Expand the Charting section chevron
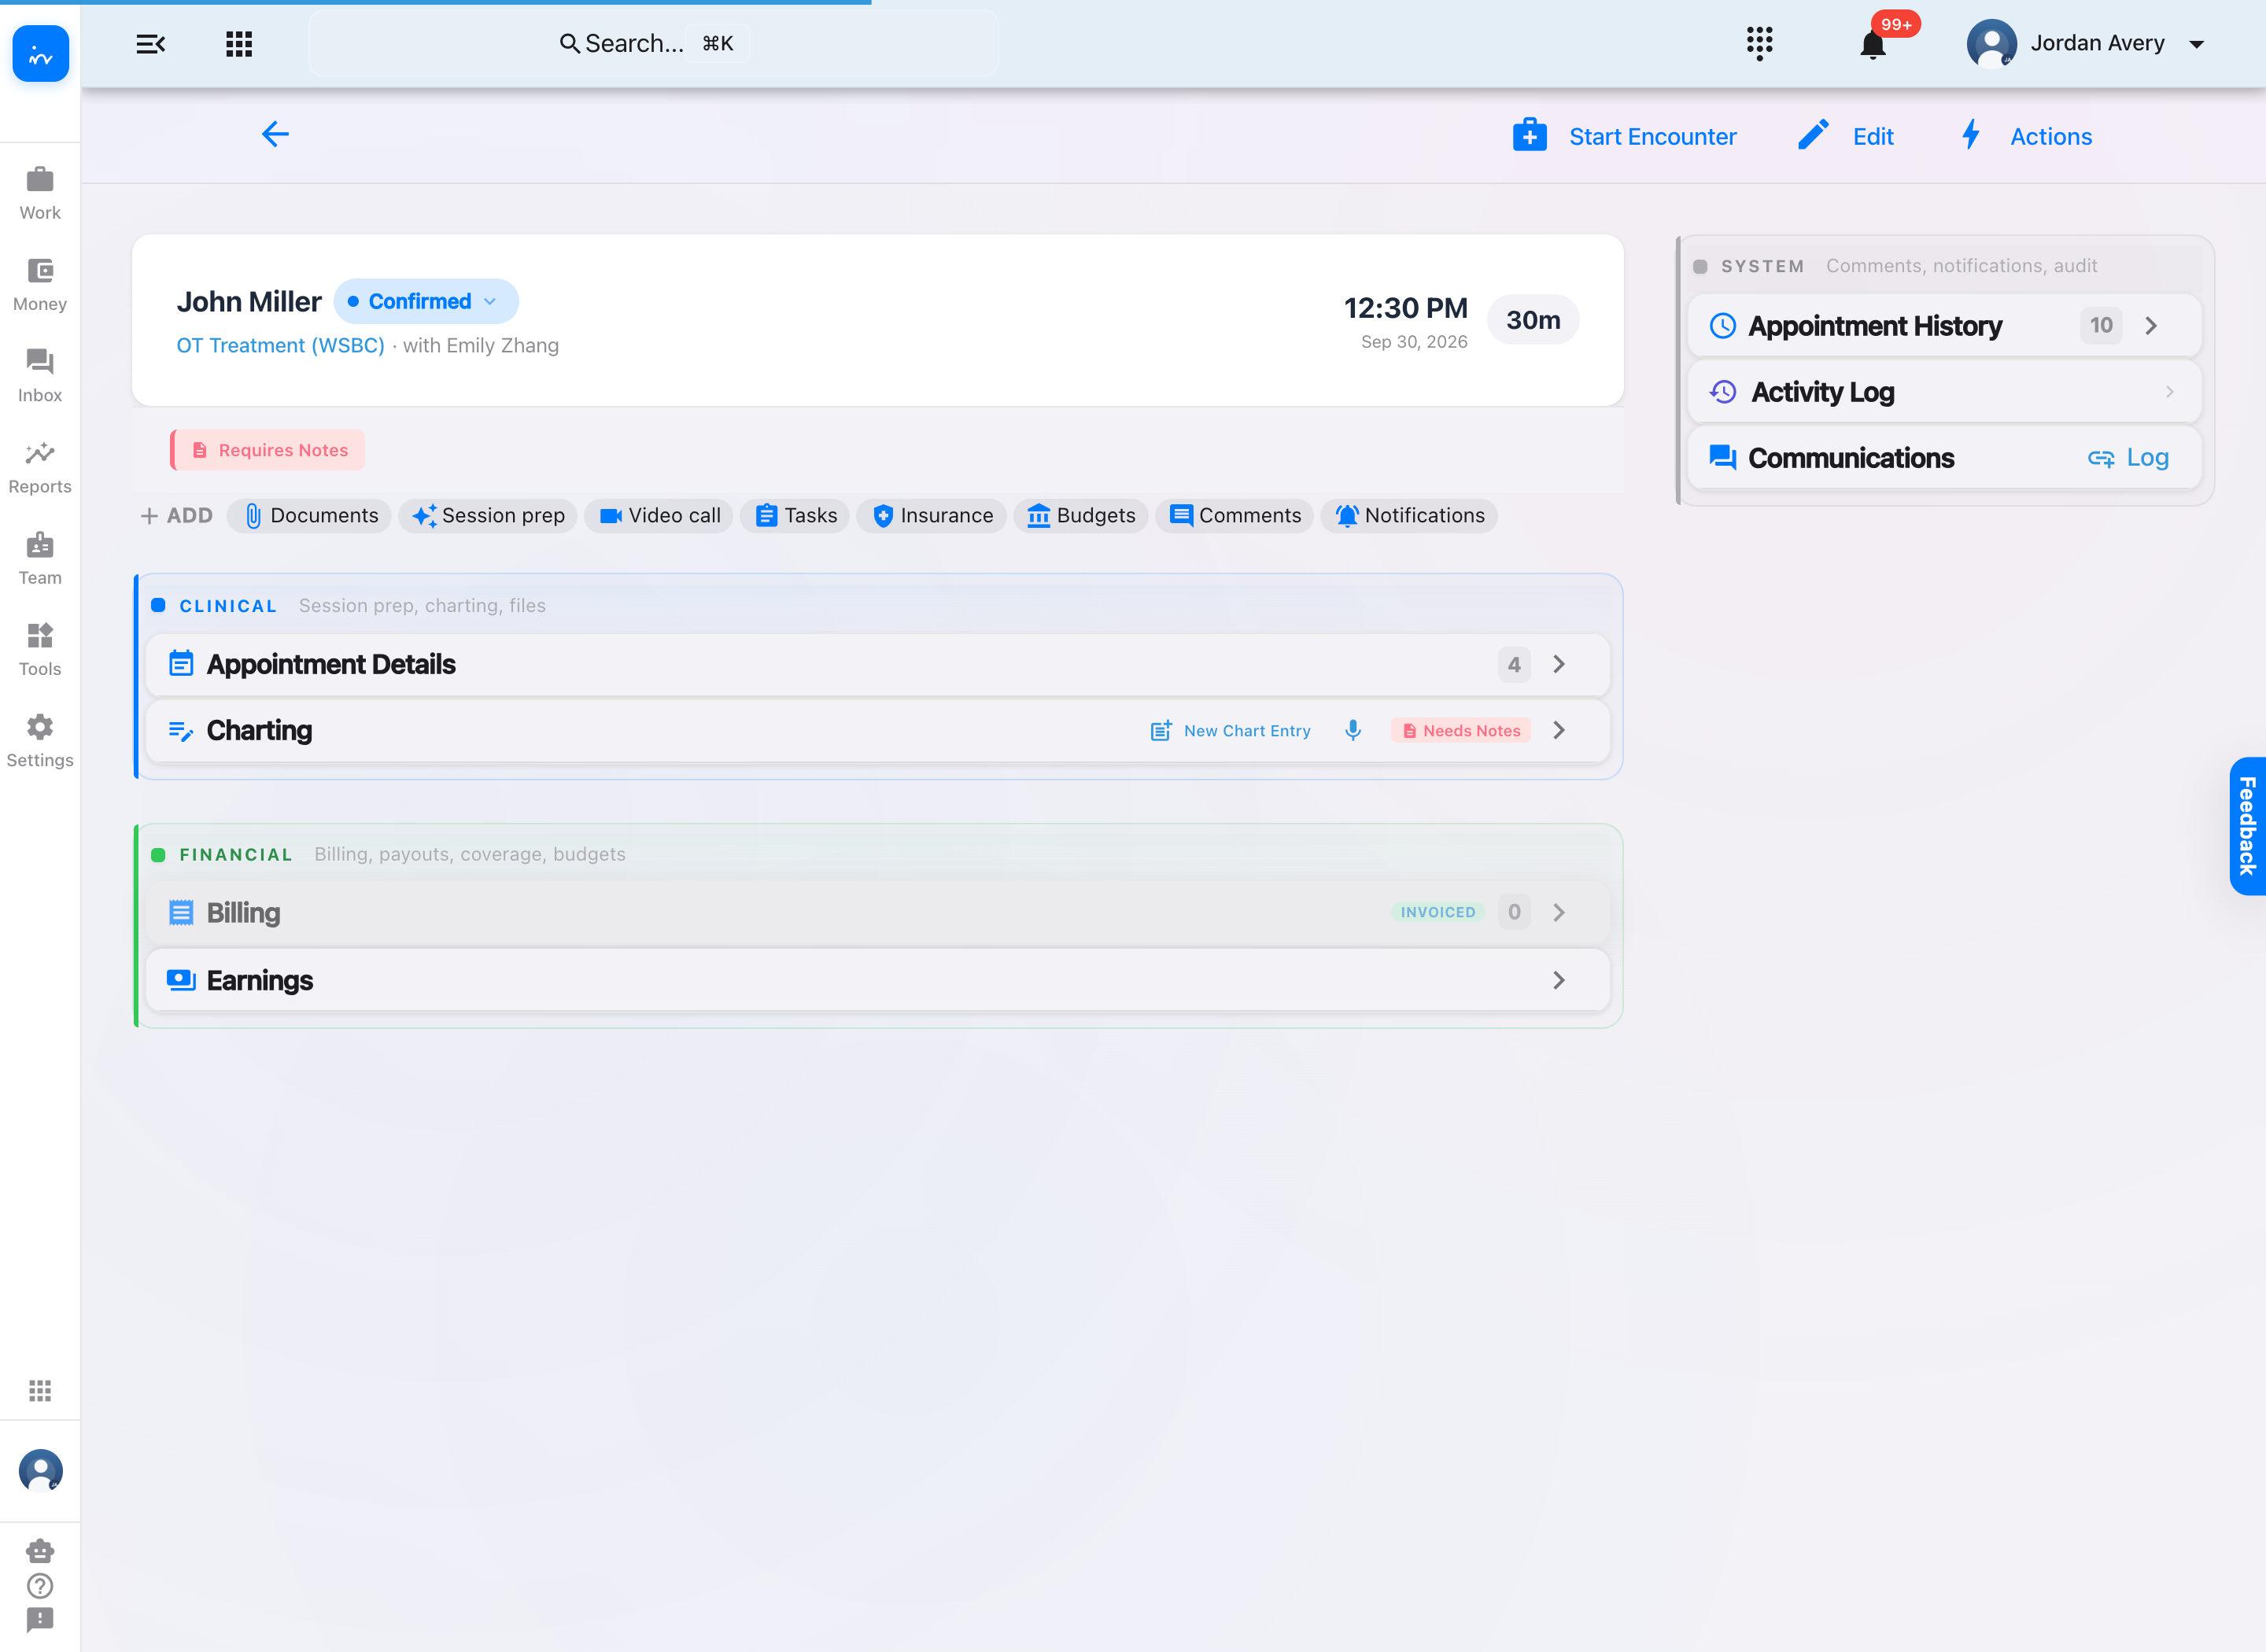The width and height of the screenshot is (2266, 1652). (x=1559, y=730)
